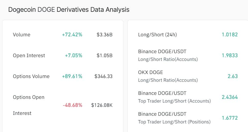Click the 1.0182 long/short ratio value
The height and width of the screenshot is (132, 248).
coord(230,35)
